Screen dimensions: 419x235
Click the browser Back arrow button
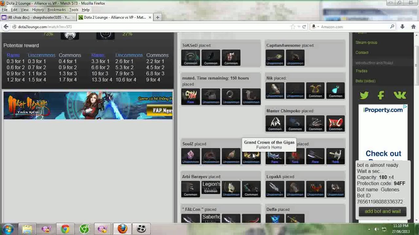pos(6,27)
